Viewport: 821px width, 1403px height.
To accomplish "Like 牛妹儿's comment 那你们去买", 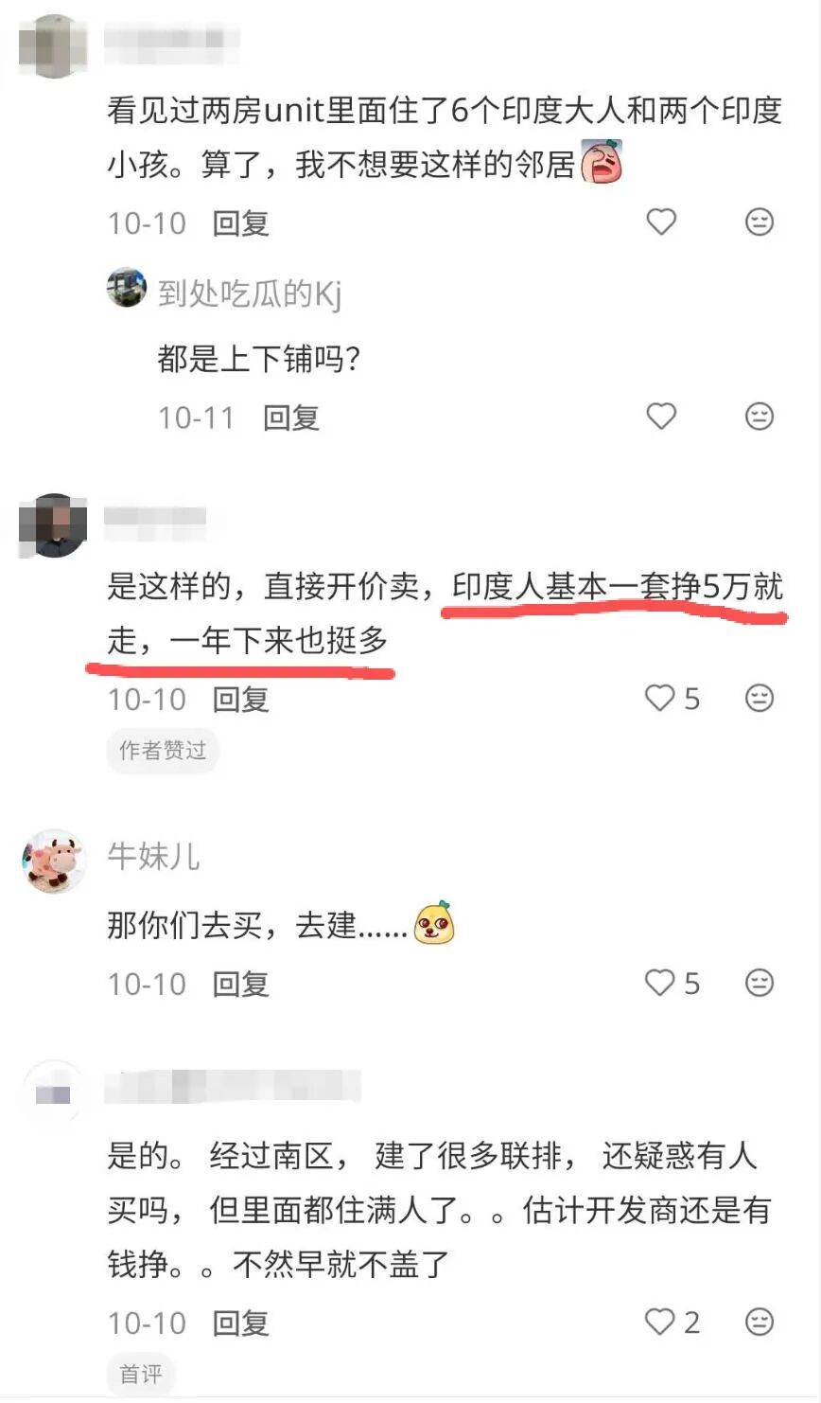I will pyautogui.click(x=672, y=983).
